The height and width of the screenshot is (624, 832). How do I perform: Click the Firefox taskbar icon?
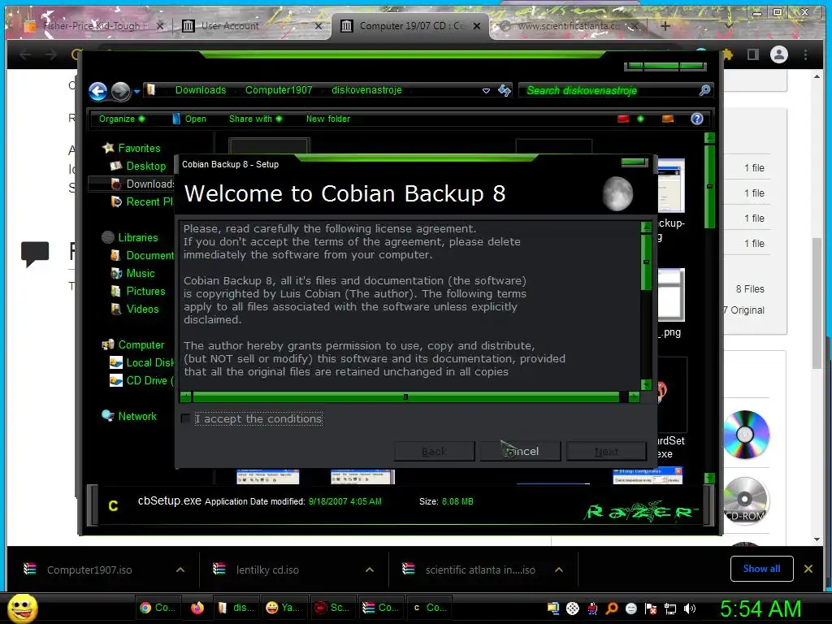pos(197,608)
